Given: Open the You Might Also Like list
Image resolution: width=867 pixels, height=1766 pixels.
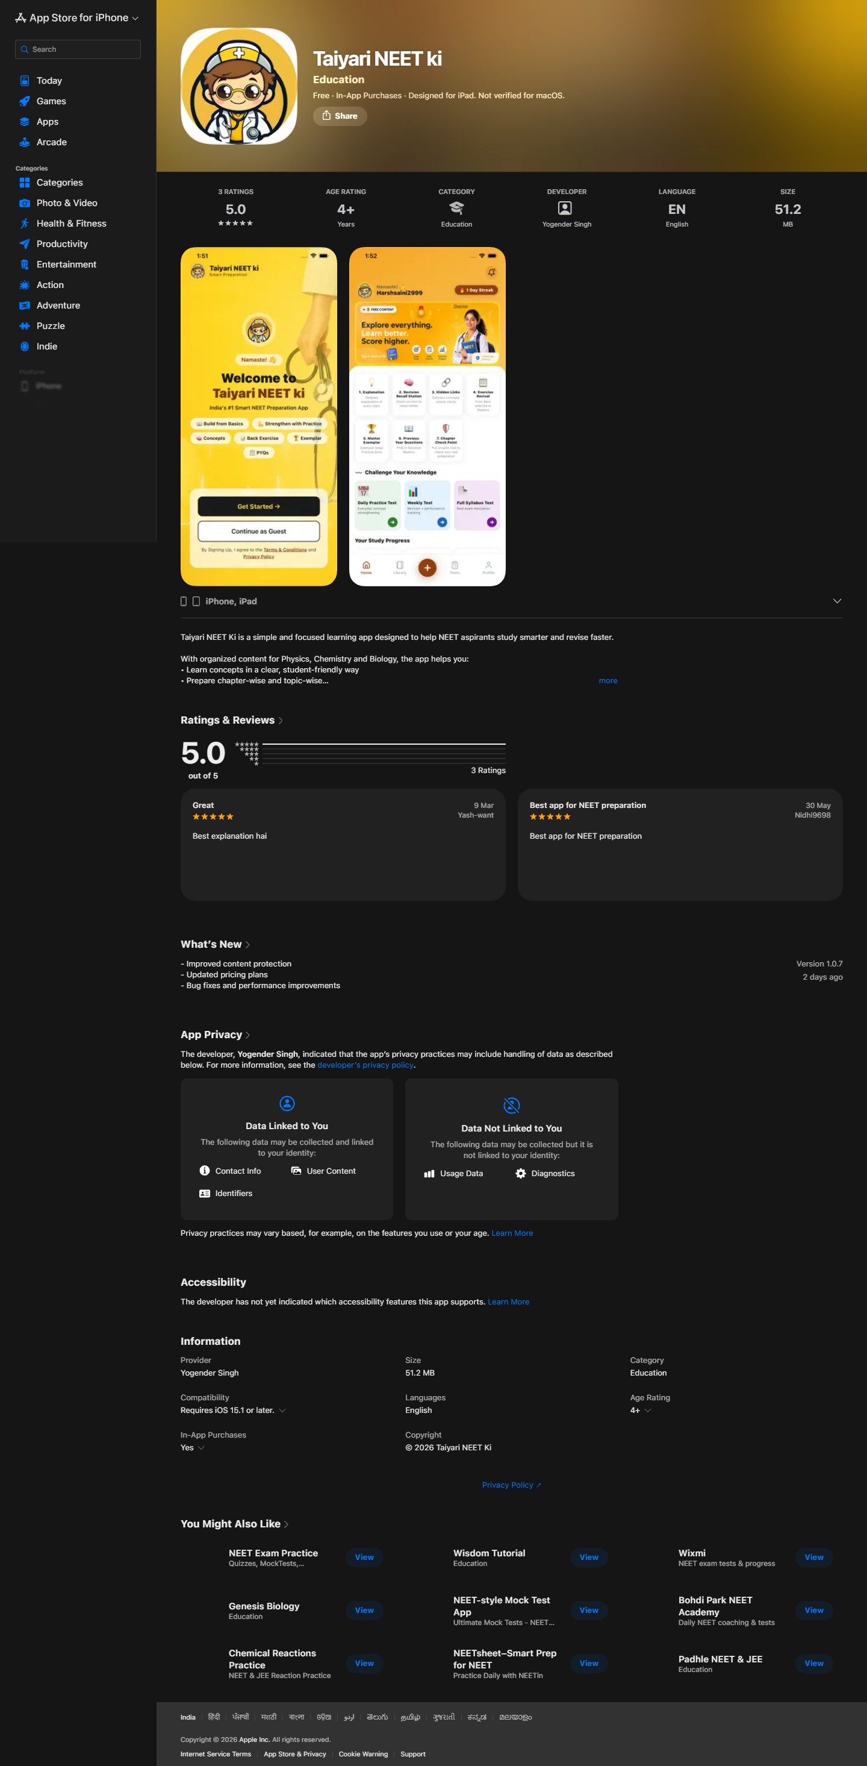Looking at the screenshot, I should [234, 1523].
